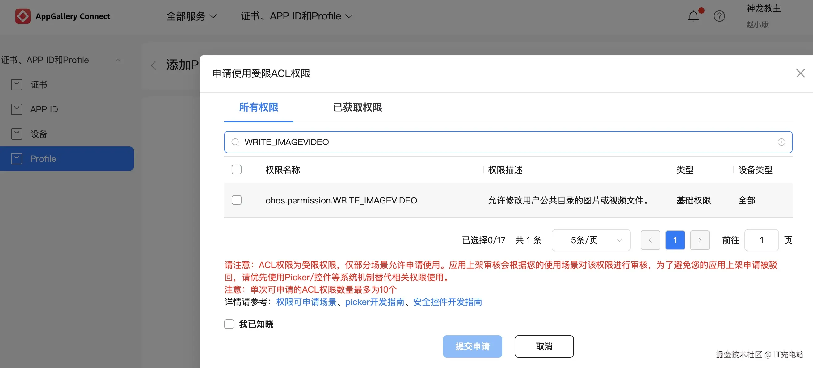The image size is (813, 368).
Task: Click the help question mark icon
Action: click(719, 16)
